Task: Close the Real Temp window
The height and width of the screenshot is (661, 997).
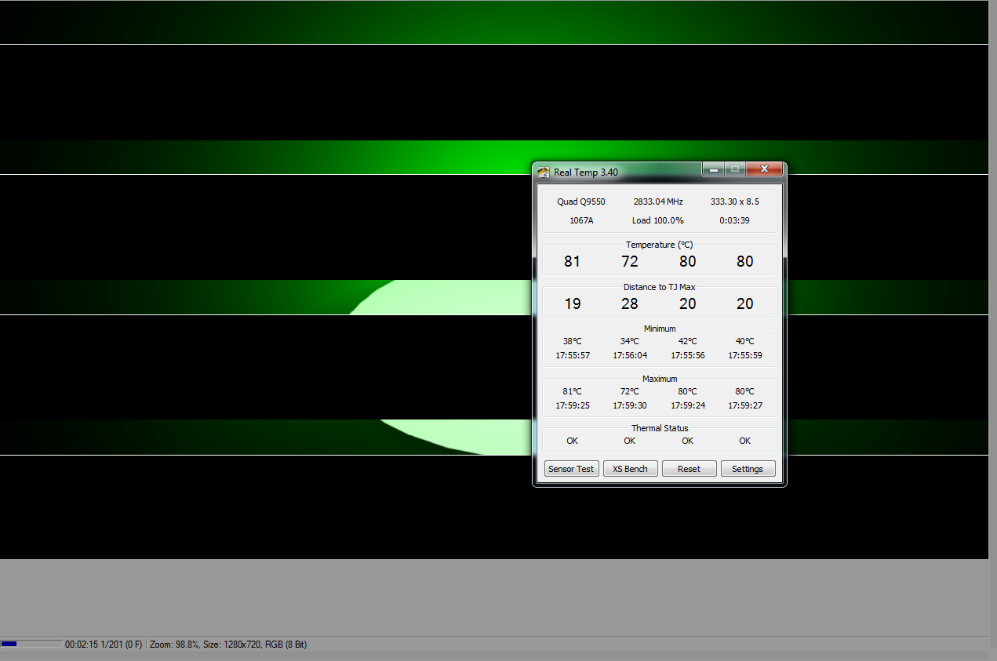Action: (x=763, y=169)
